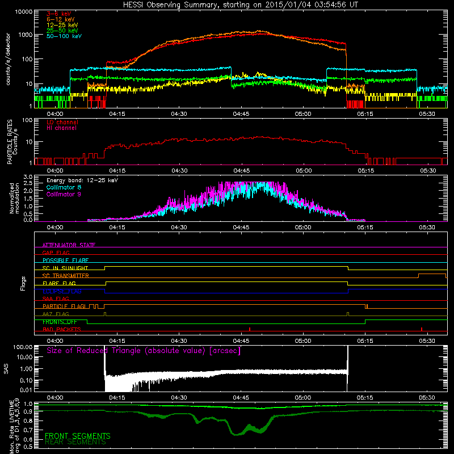454x454 pixels.
Task: Click the FRONT SEGMENTS legend label
Action: pyautogui.click(x=78, y=436)
